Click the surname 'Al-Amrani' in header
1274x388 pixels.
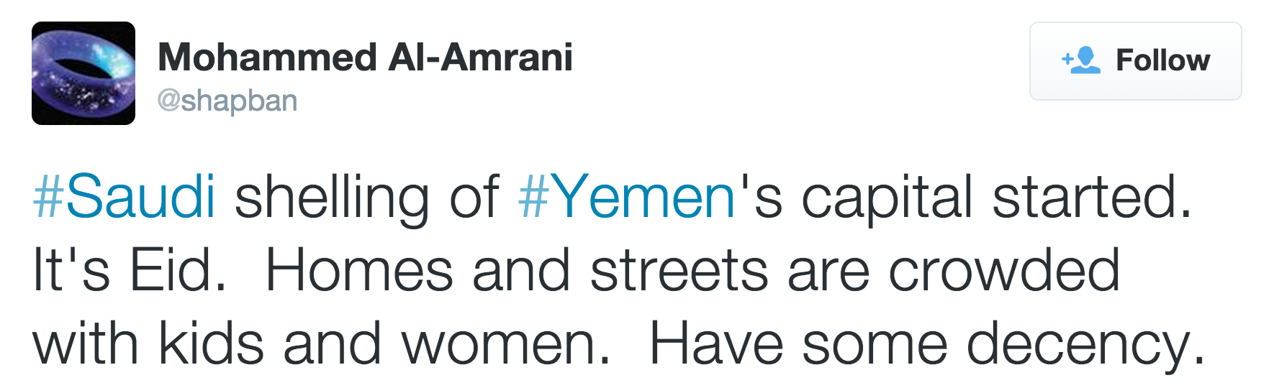point(480,57)
